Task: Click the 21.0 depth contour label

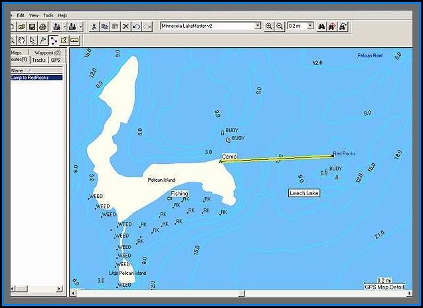Action: (380, 235)
